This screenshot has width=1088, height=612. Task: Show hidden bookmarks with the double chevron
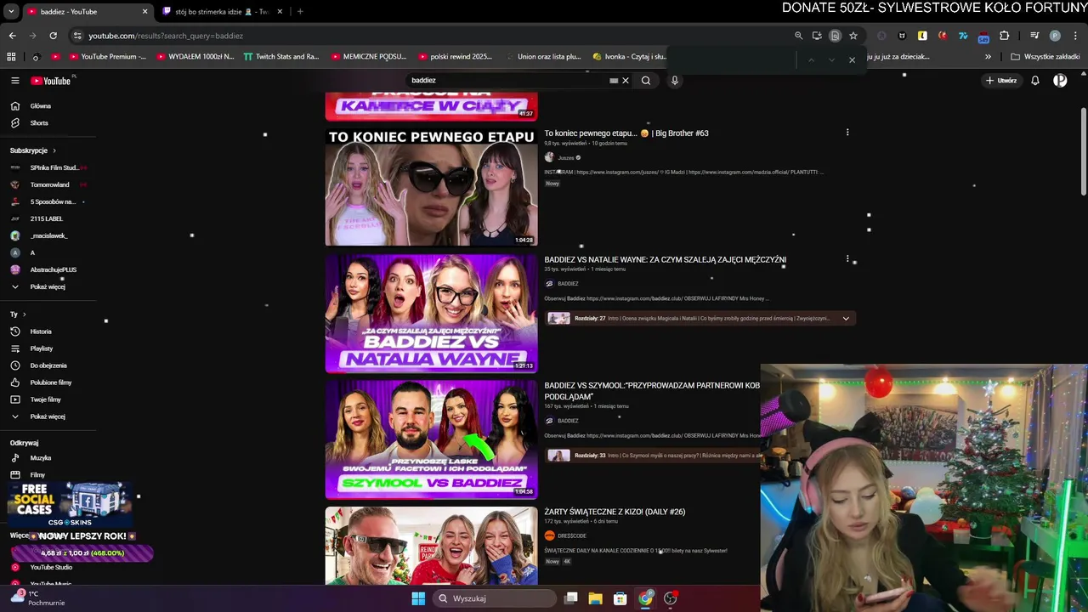click(x=988, y=57)
